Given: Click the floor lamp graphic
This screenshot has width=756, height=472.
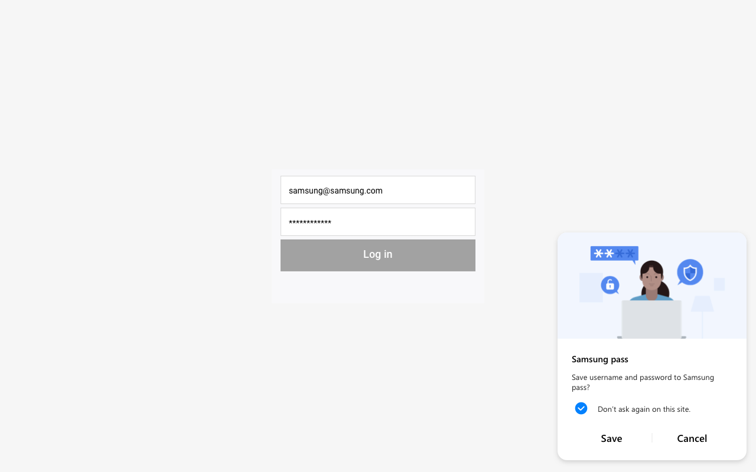Looking at the screenshot, I should pyautogui.click(x=702, y=307).
